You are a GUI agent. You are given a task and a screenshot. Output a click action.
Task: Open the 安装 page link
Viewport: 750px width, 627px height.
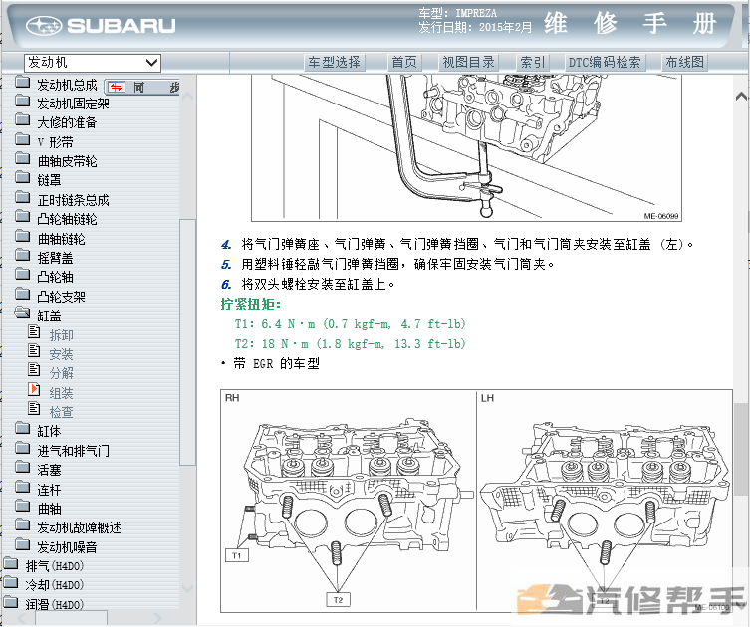click(x=61, y=354)
